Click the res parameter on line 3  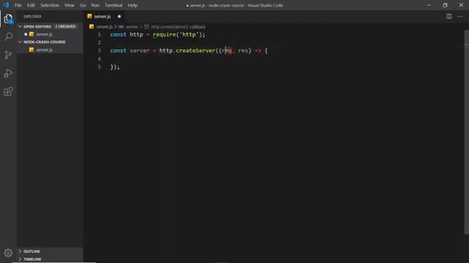tap(243, 50)
